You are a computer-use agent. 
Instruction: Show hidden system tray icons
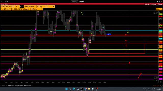pos(144,89)
